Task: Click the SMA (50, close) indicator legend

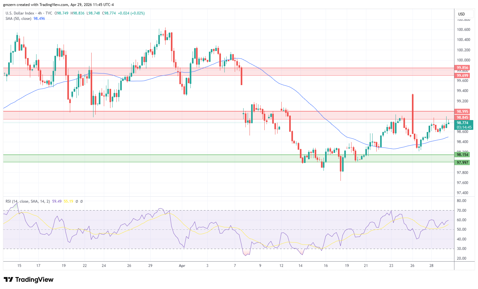Action: pos(19,19)
